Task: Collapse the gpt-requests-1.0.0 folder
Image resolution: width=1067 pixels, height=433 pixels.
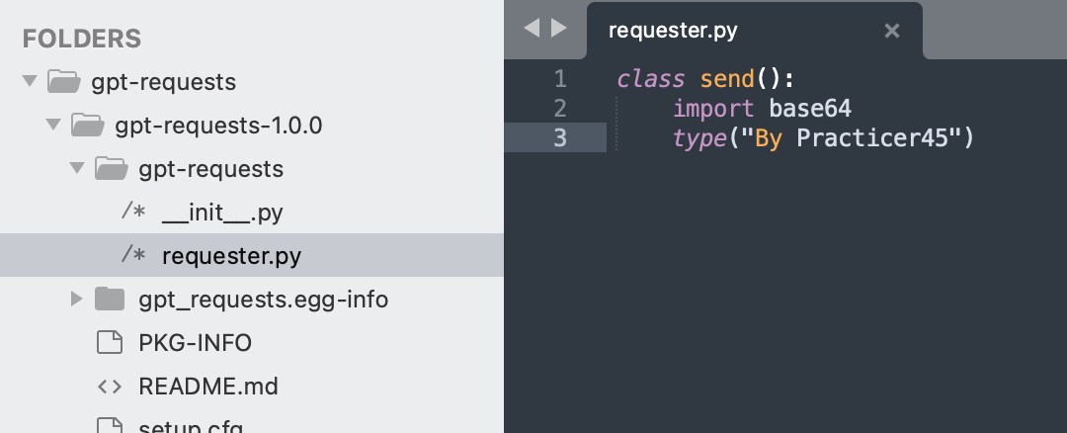Action: (x=53, y=126)
